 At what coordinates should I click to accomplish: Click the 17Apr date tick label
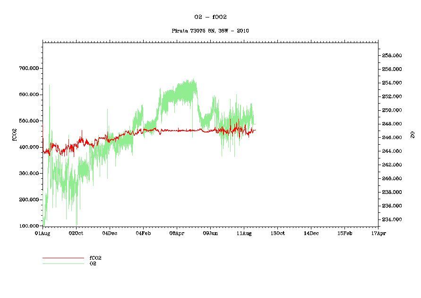coord(372,233)
